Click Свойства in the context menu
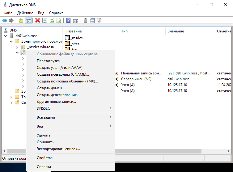Screen dimensions: 233x172 [x=44, y=158]
